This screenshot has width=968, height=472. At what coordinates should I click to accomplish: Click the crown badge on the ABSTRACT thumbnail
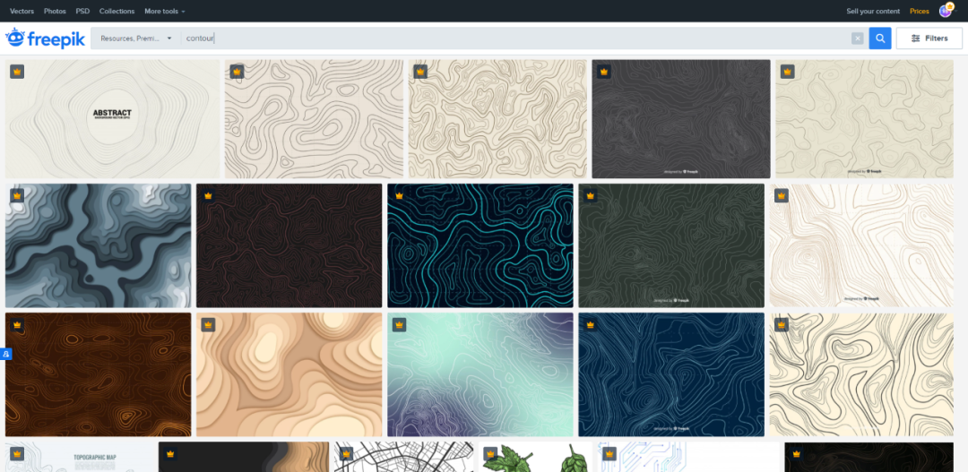pyautogui.click(x=17, y=72)
